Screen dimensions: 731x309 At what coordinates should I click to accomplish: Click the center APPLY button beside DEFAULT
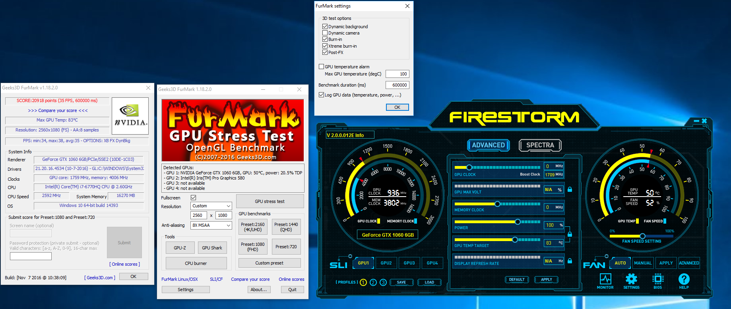pos(547,280)
